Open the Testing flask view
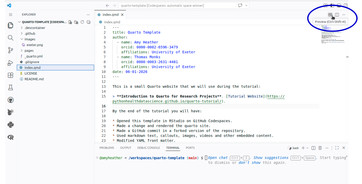Screen dimensions: 362x184 click(11, 87)
